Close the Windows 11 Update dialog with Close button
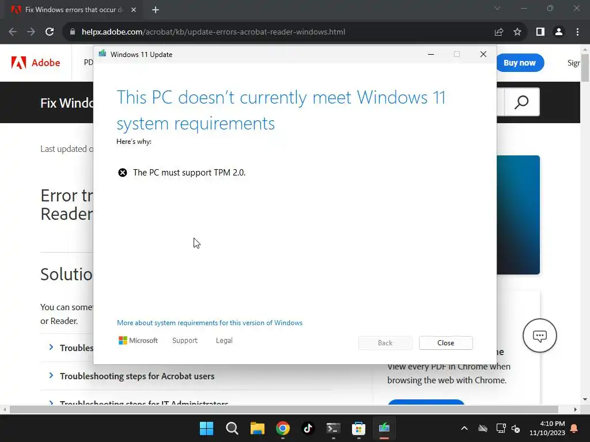 445,343
